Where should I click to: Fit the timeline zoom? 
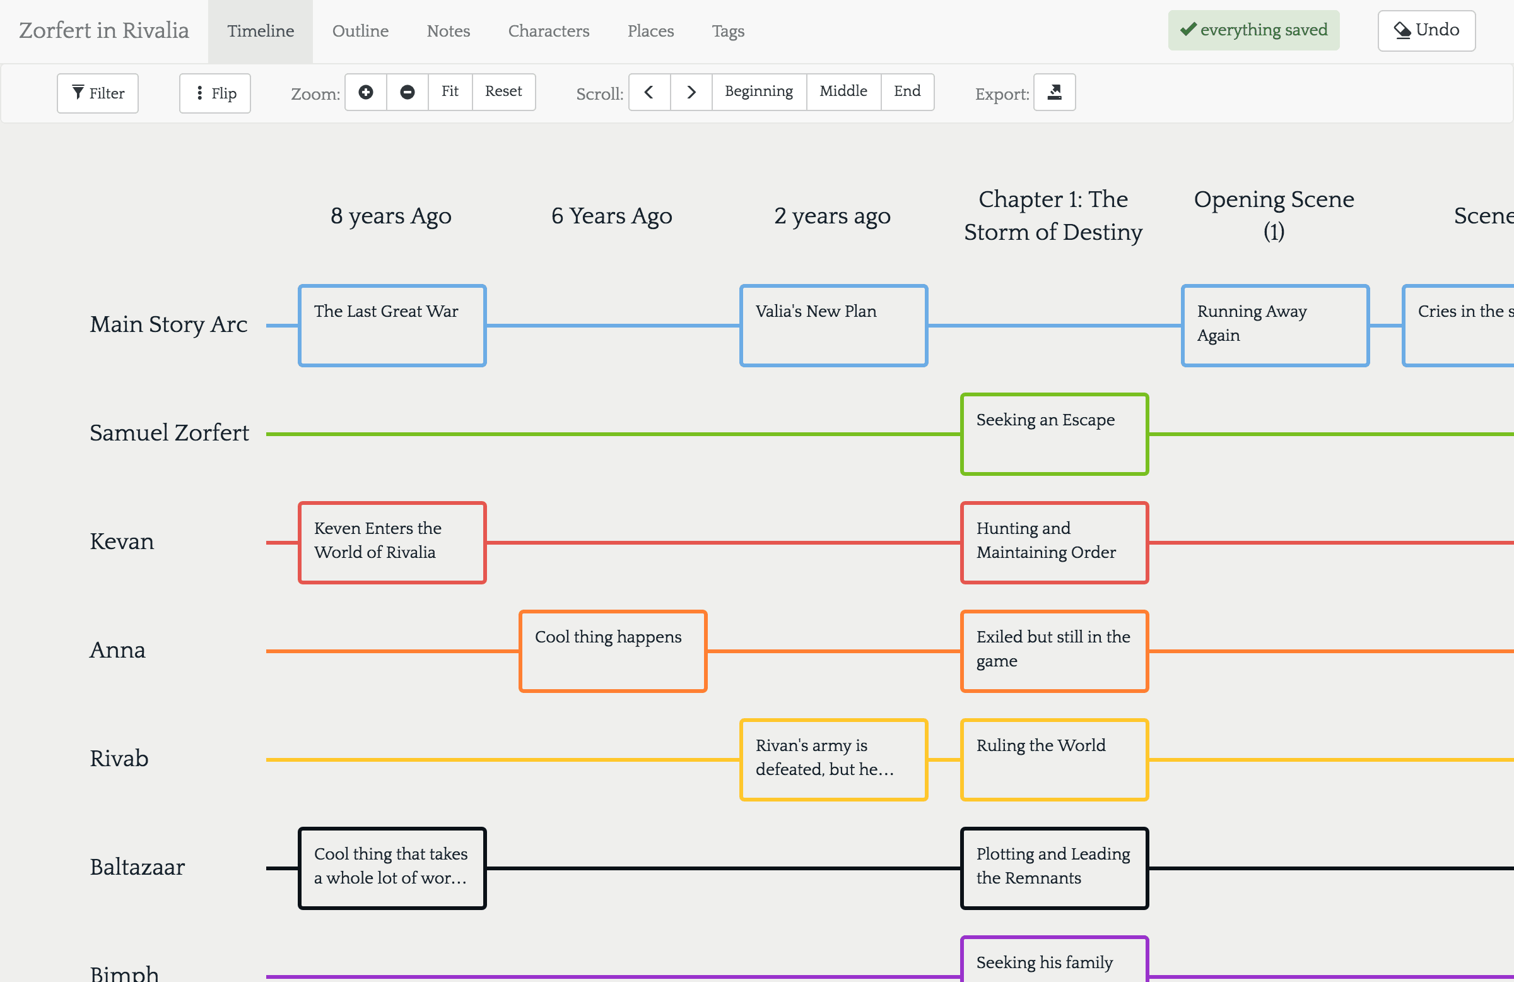pyautogui.click(x=450, y=92)
